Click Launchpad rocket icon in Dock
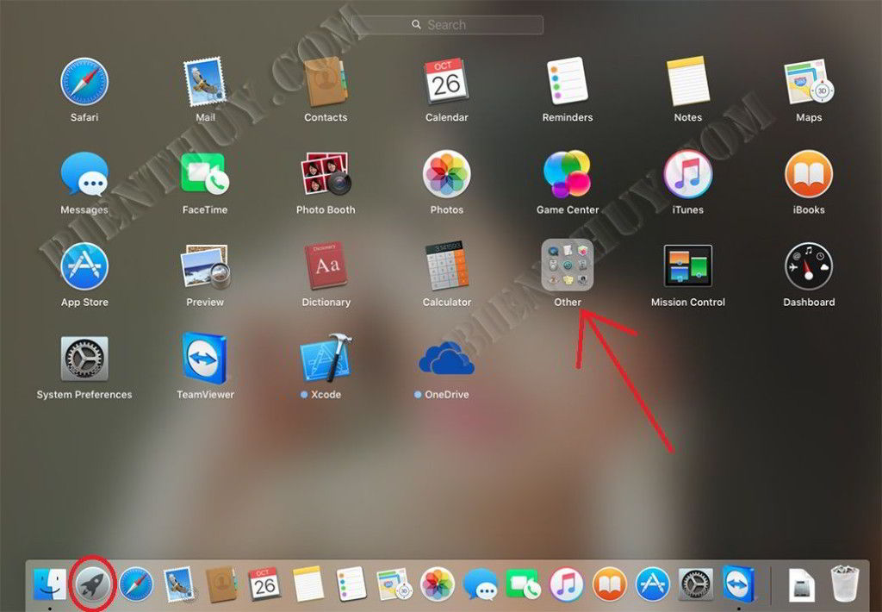882x612 pixels. (x=93, y=584)
